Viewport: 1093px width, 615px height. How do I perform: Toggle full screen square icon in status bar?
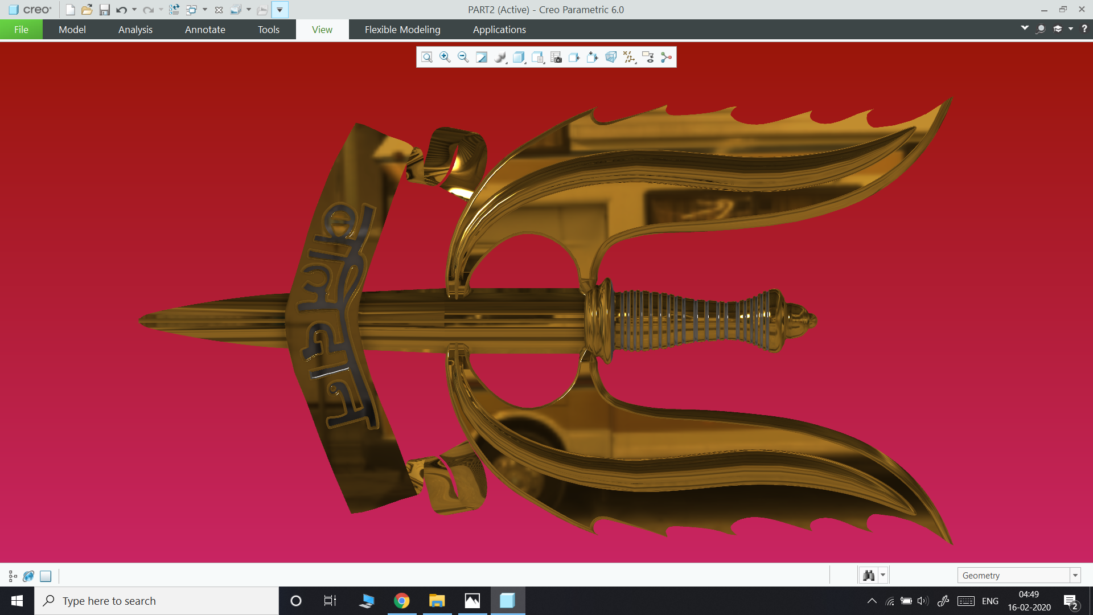point(46,576)
